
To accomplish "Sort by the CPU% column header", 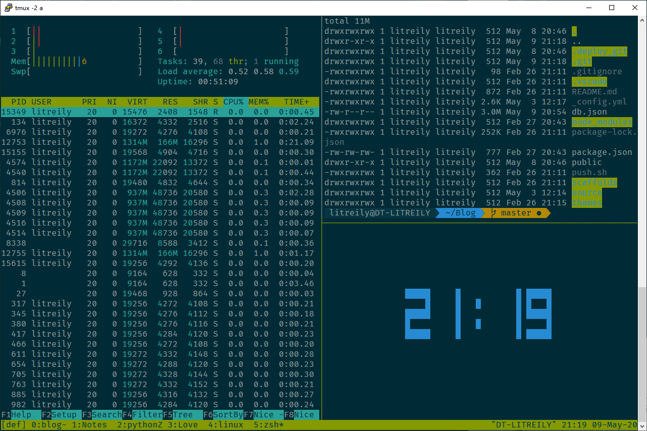I will [x=233, y=102].
